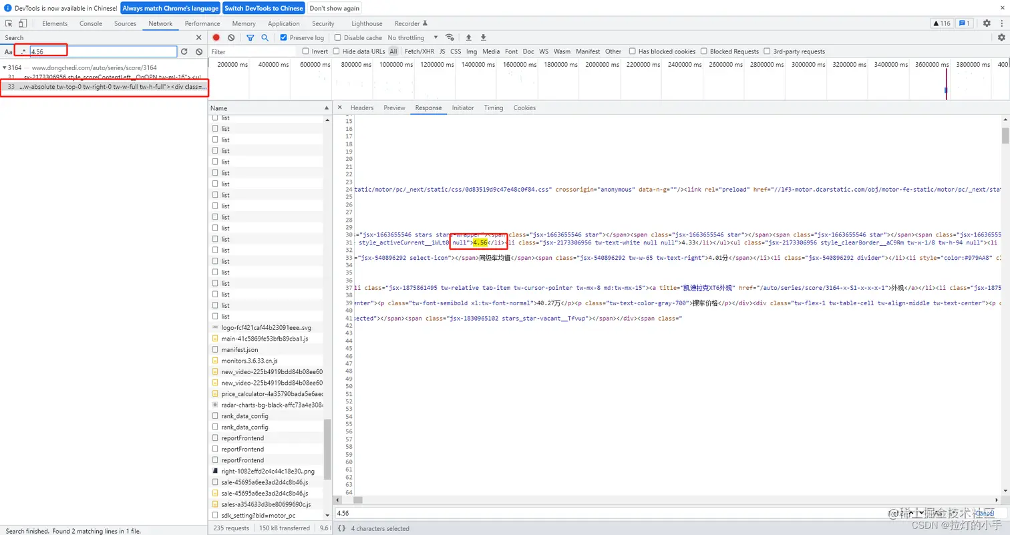1010x535 pixels.
Task: Export HAR file with download arrow
Action: click(x=484, y=38)
